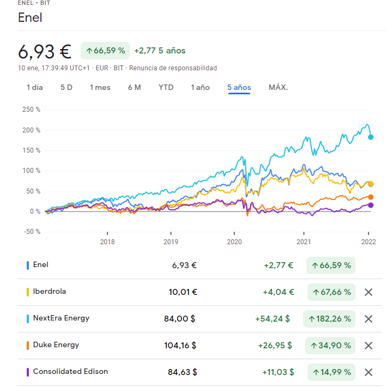
Task: Open the Consolidated Edison stock row
Action: [199, 372]
